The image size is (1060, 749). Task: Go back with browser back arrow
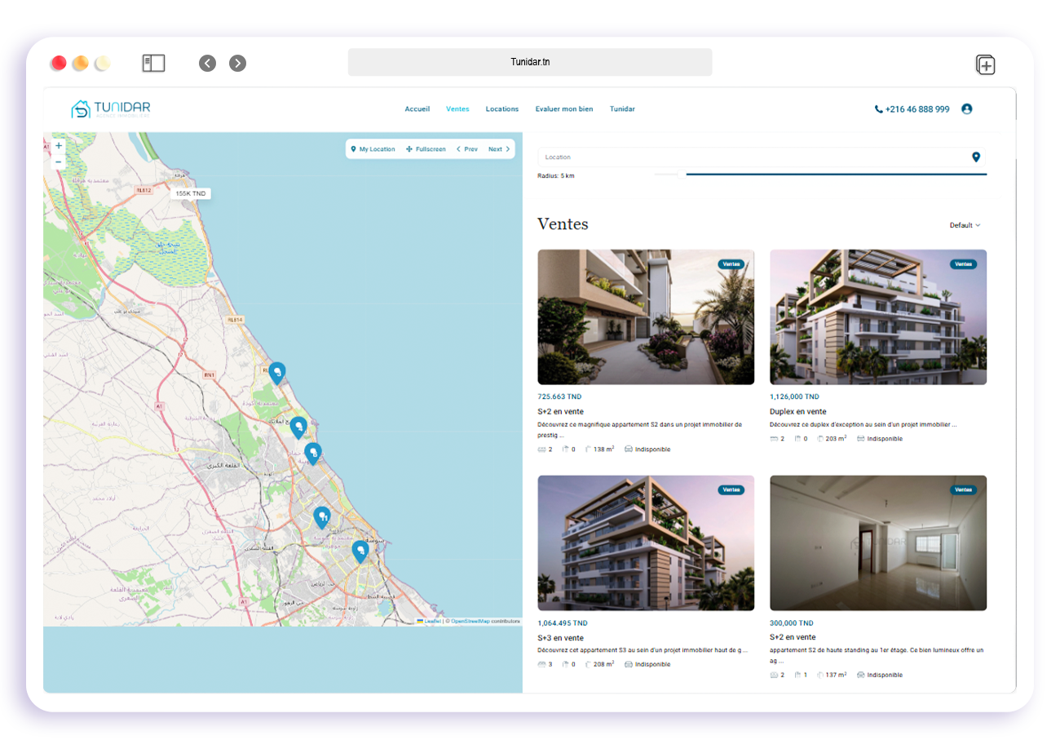[x=207, y=64]
